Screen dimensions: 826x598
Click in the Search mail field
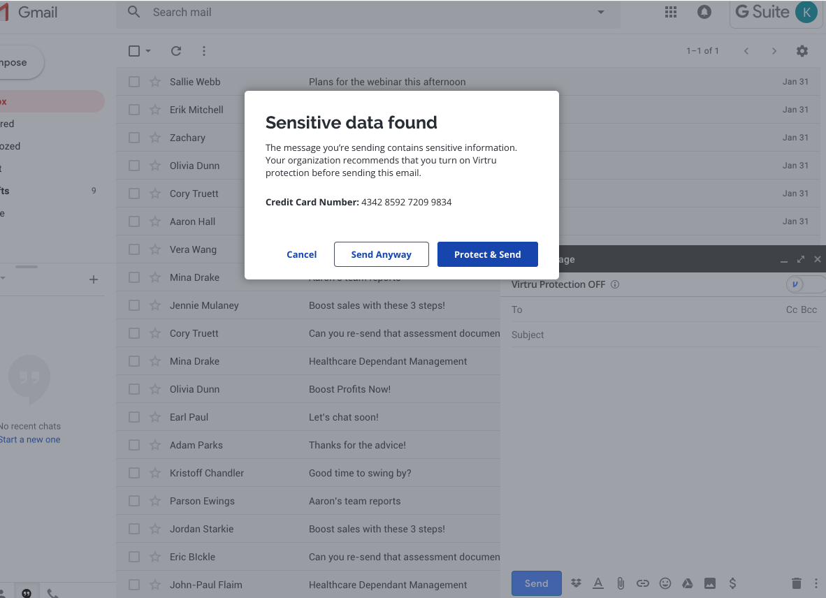(369, 12)
